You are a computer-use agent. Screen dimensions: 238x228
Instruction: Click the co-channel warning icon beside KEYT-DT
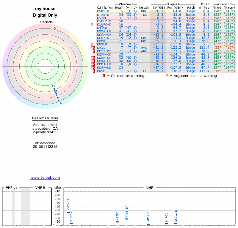point(94,51)
